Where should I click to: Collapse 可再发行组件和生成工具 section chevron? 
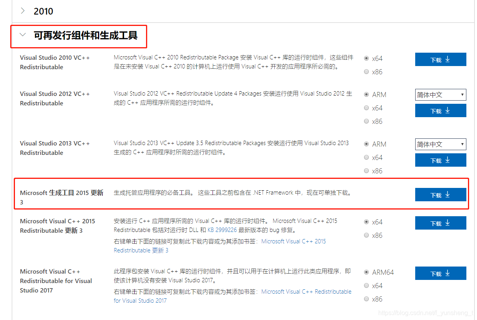coord(22,35)
